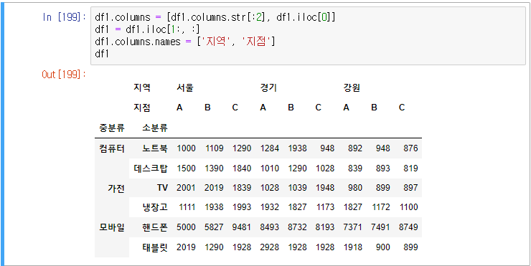
Task: Select cell value 7371
Action: point(353,227)
